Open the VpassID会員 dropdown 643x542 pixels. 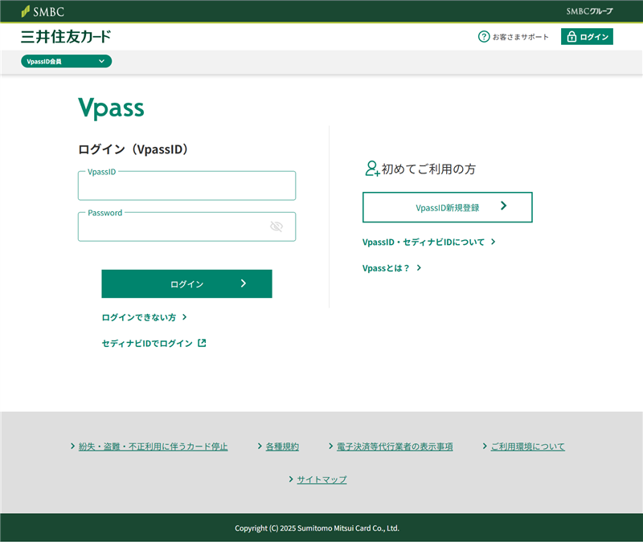66,61
